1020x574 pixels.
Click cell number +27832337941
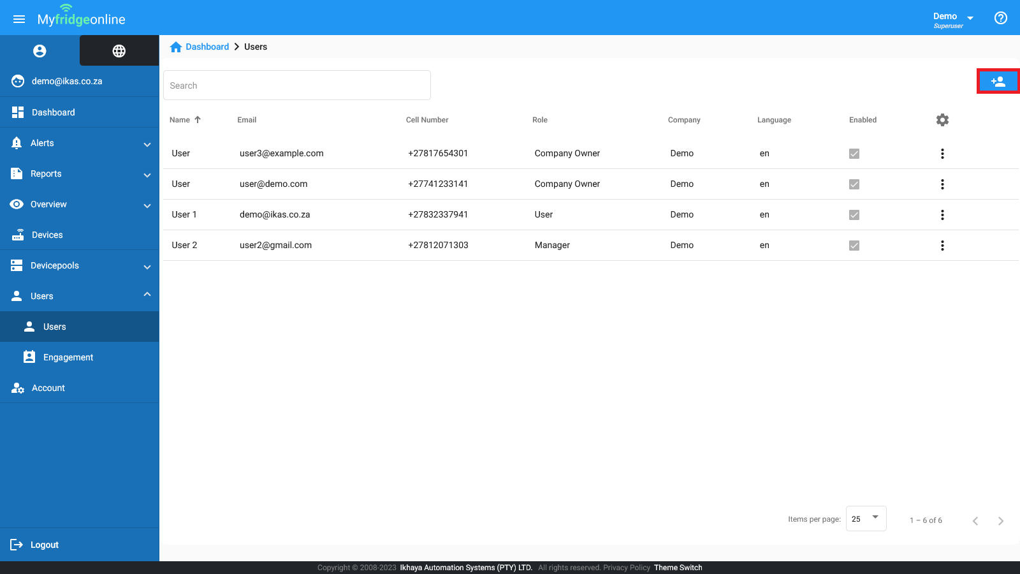[438, 214]
